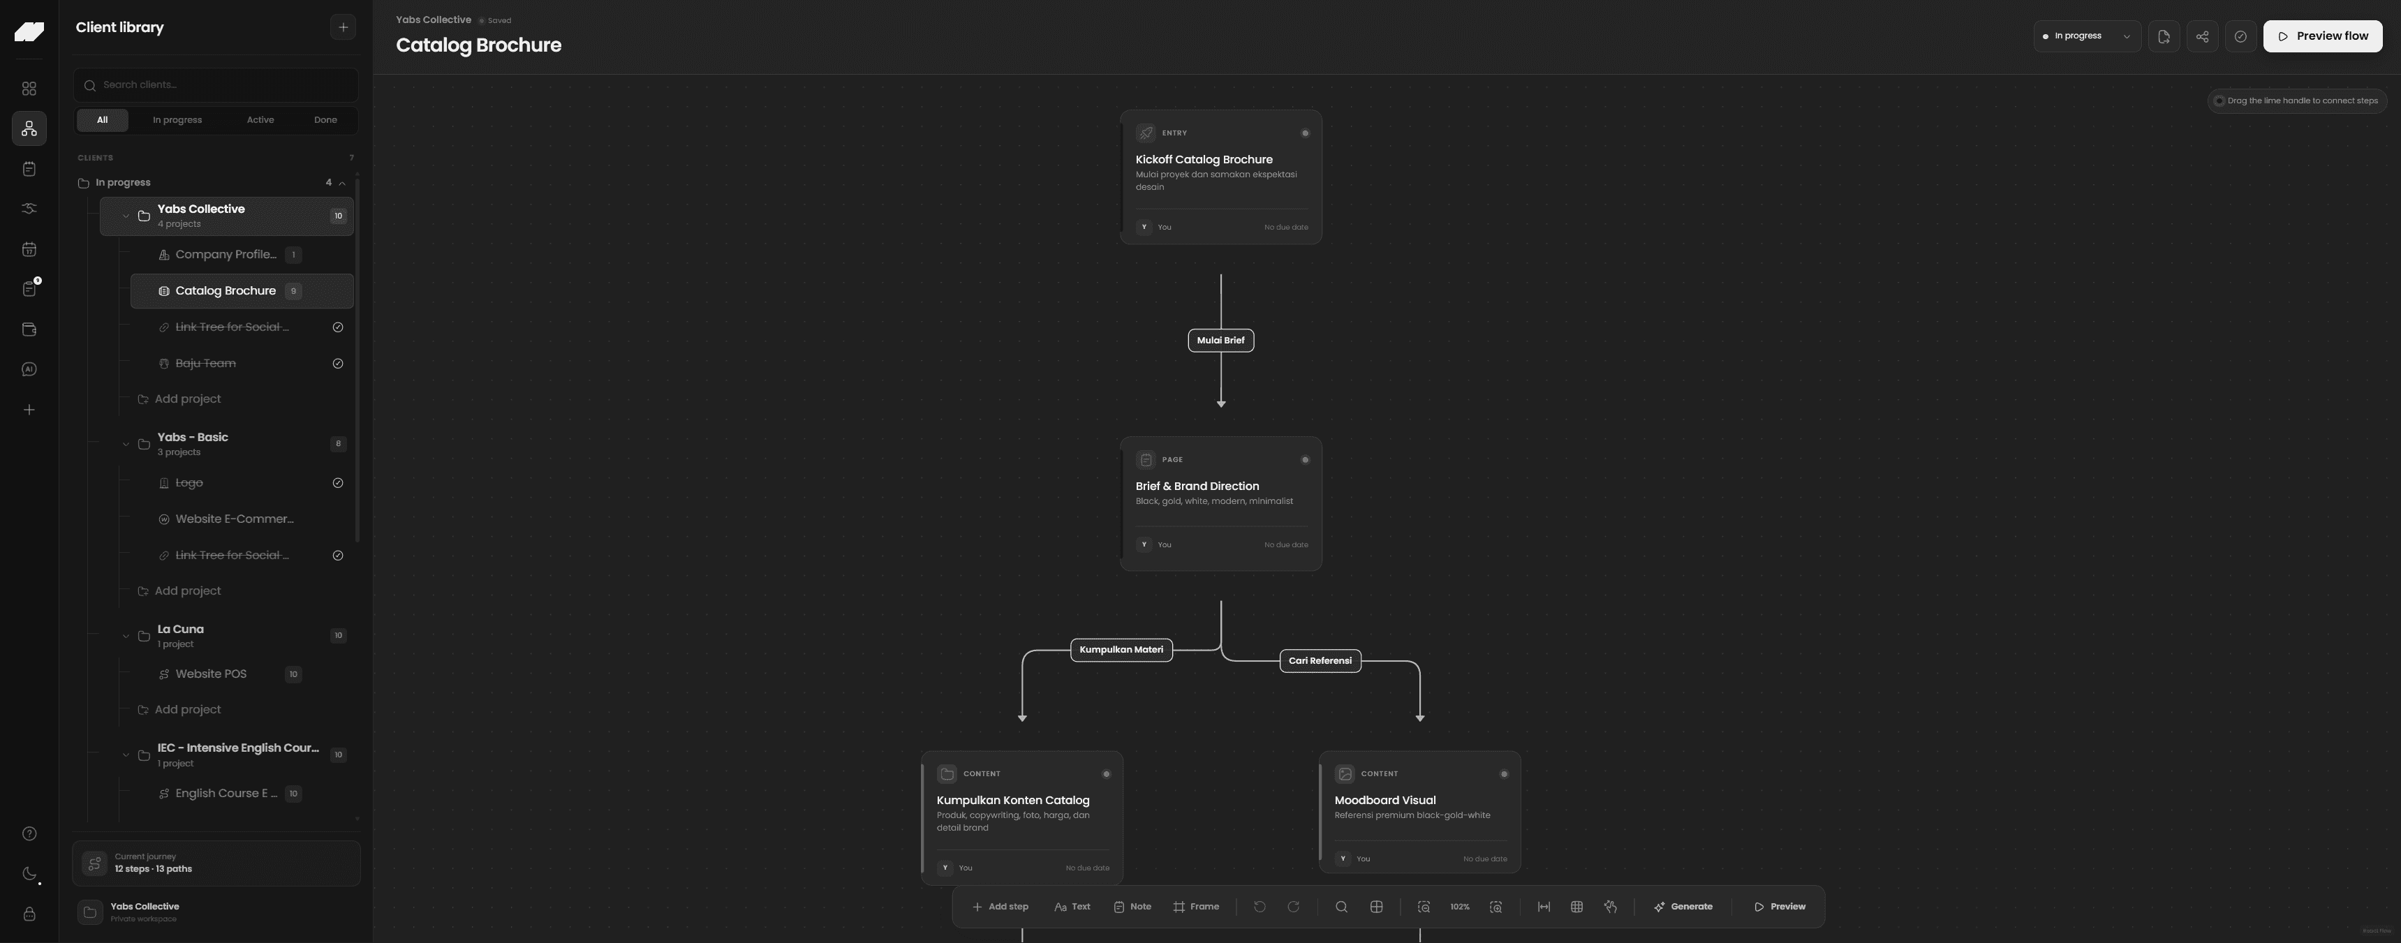This screenshot has height=943, width=2401.
Task: Open English Course project
Action: [242, 794]
